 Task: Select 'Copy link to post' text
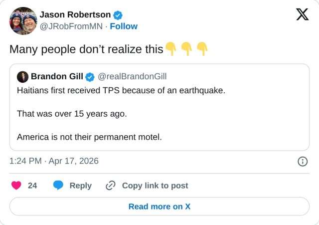point(155,186)
